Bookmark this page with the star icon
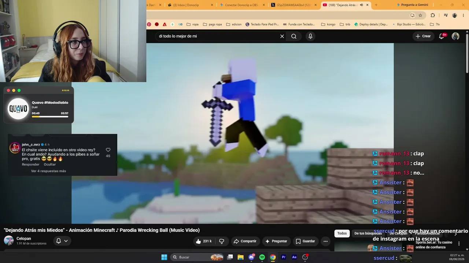Image resolution: width=469 pixels, height=263 pixels. (x=420, y=15)
